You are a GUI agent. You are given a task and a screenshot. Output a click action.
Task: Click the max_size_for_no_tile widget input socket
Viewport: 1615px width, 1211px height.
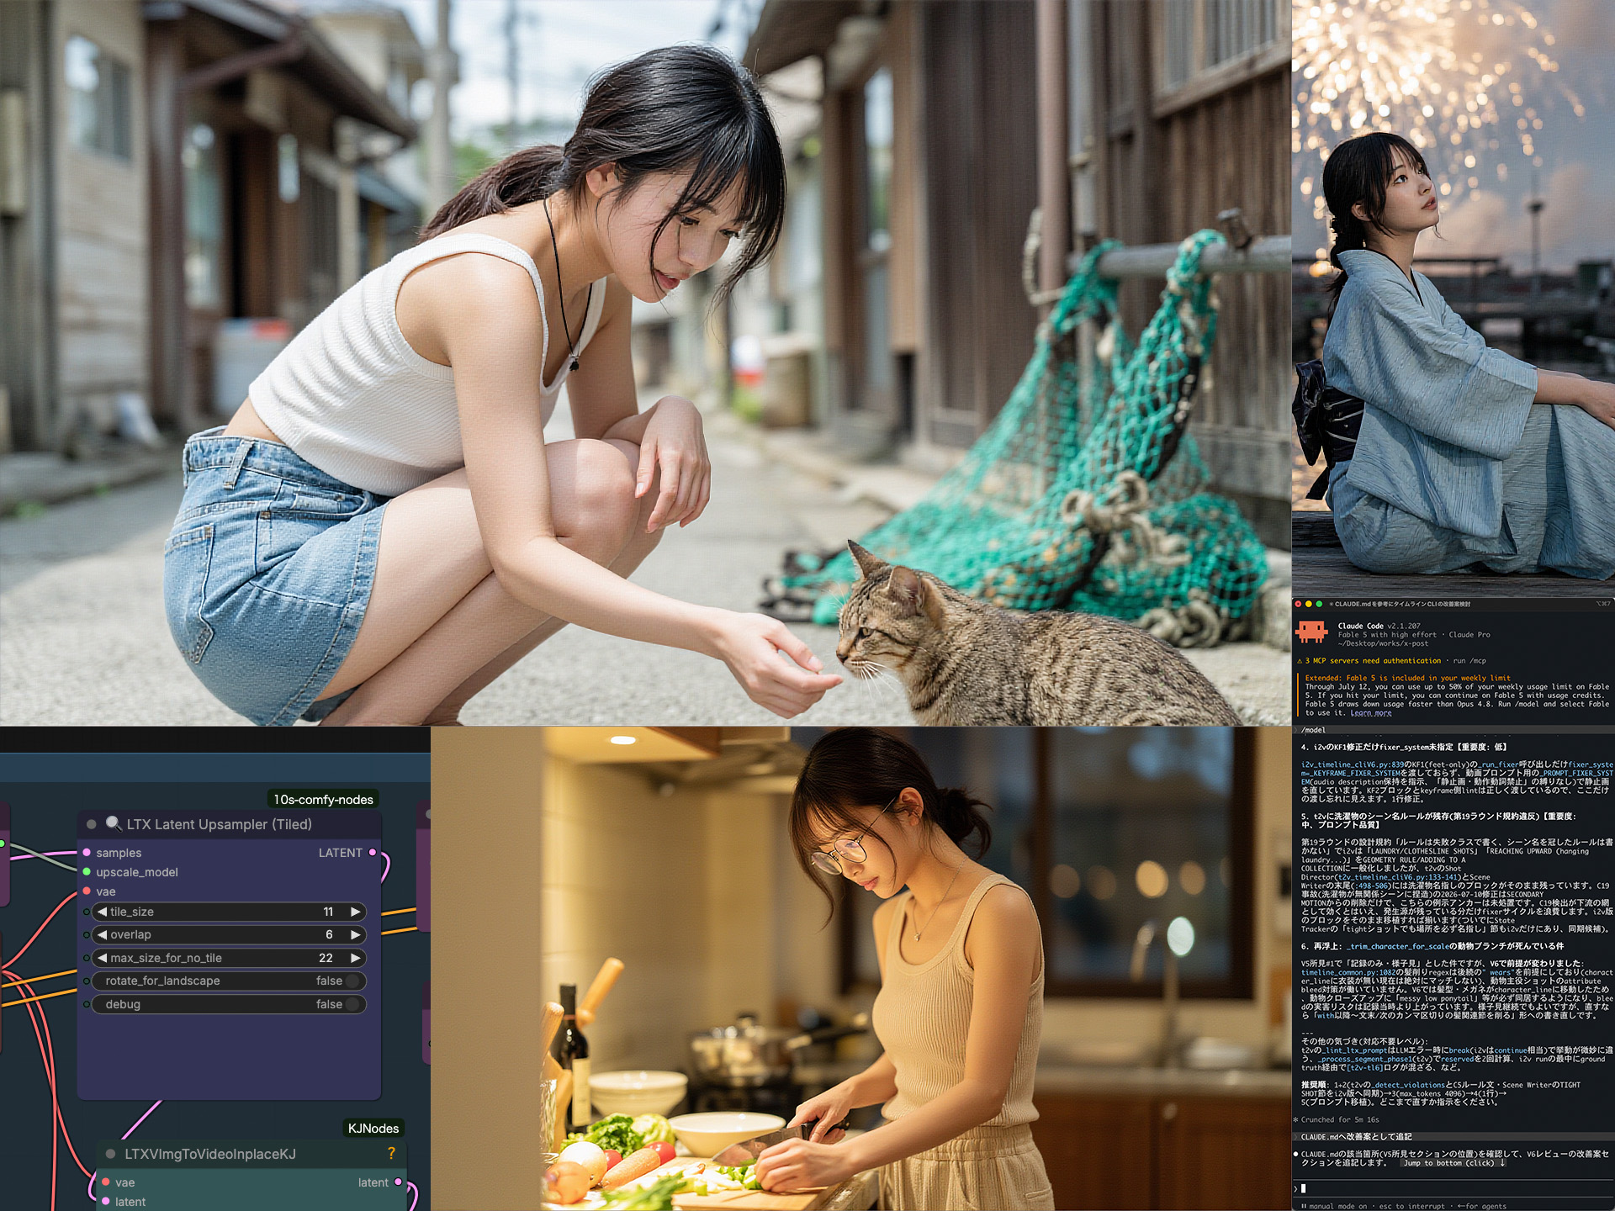(87, 958)
